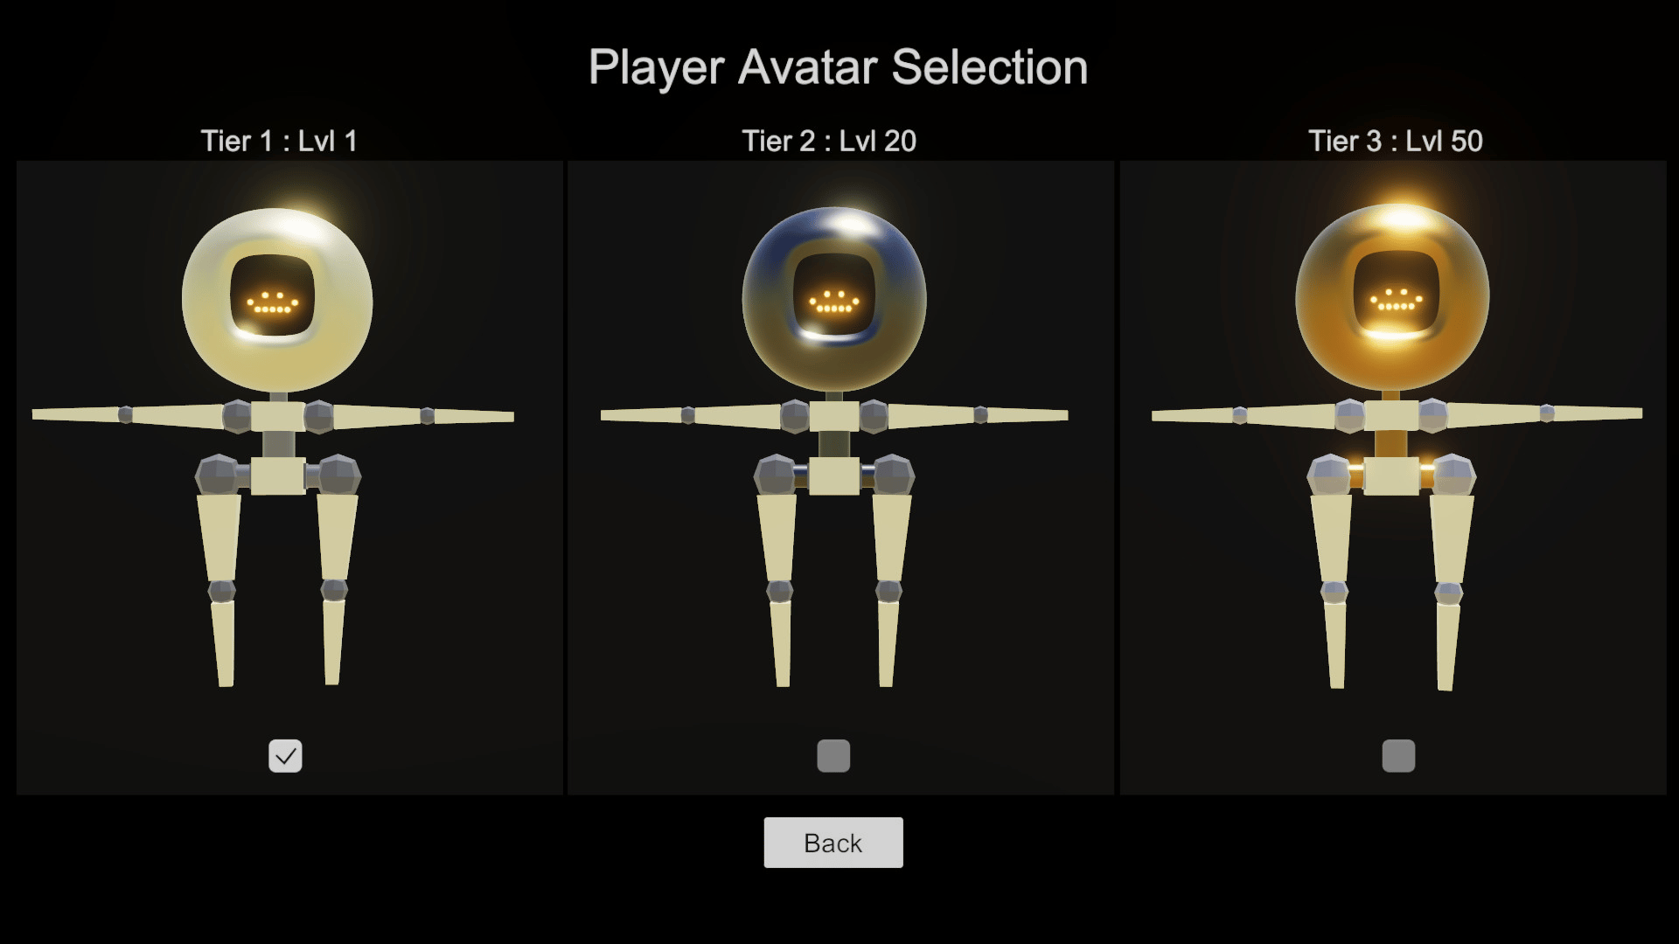Click the glowing smile on Tier 1 face

point(272,302)
